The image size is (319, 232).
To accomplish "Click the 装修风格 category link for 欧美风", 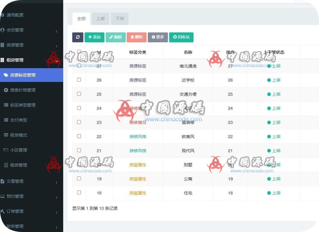I will coord(138,136).
